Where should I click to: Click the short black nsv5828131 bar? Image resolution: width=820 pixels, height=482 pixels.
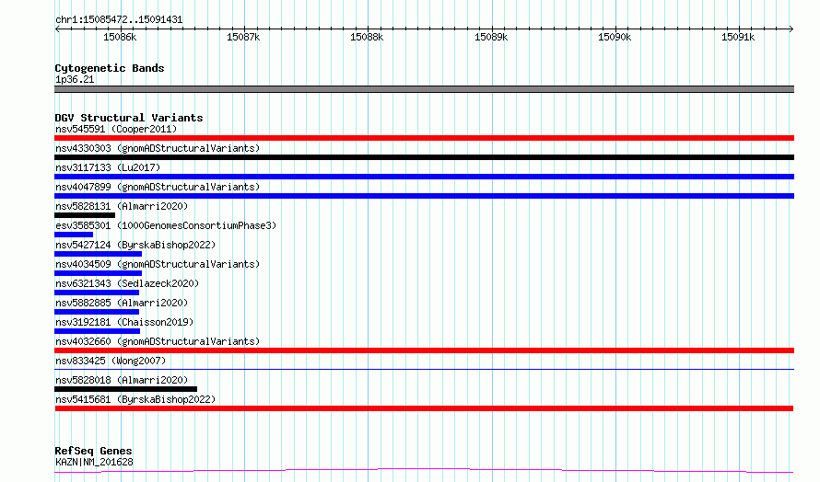coord(85,215)
